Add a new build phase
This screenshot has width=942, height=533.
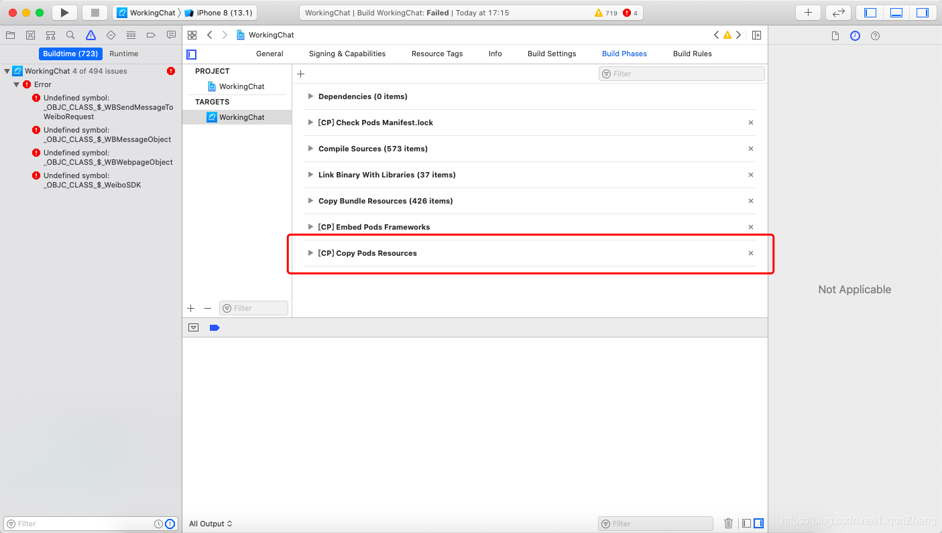pyautogui.click(x=300, y=74)
